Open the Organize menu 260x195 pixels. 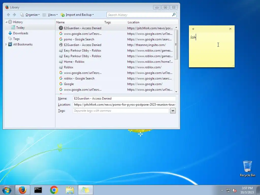[x=30, y=15]
